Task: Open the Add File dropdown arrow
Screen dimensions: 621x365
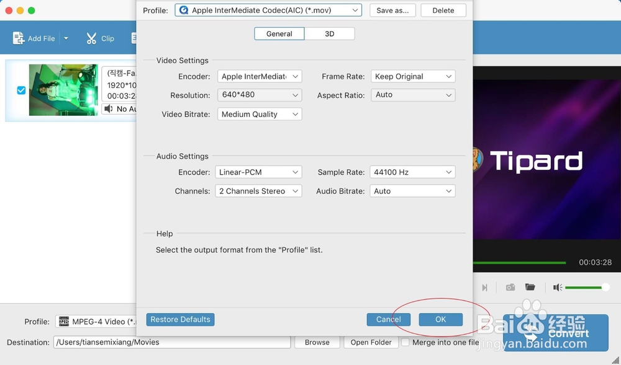Action: [66, 38]
